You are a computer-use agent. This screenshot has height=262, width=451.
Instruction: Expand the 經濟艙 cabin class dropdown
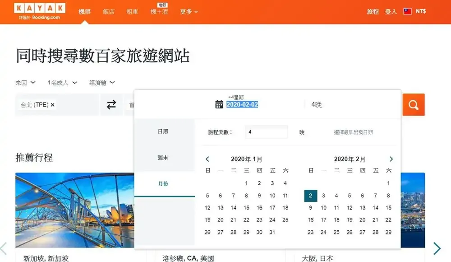[102, 83]
